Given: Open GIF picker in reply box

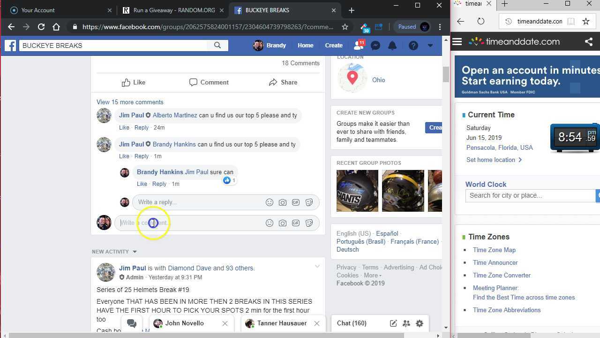Looking at the screenshot, I should (x=296, y=202).
